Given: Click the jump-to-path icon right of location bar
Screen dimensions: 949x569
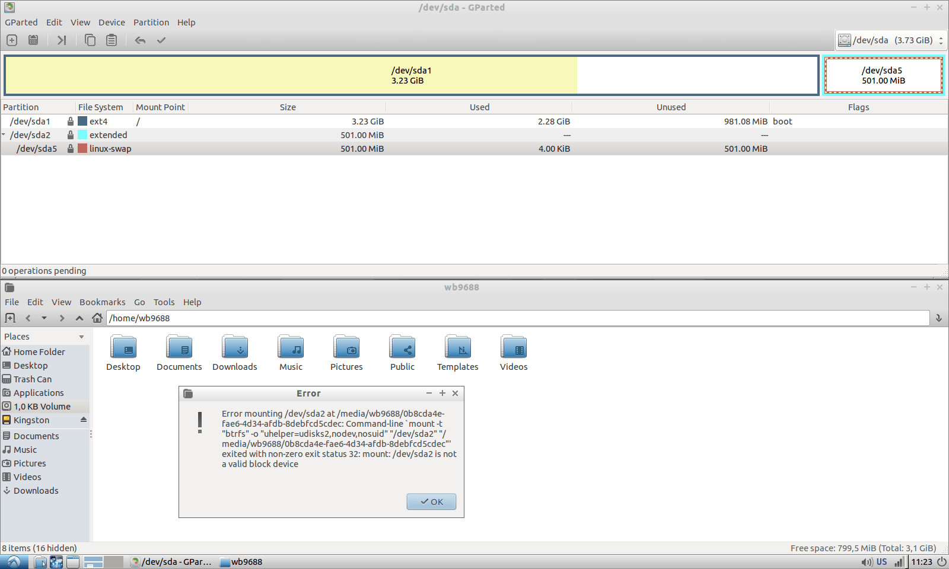Looking at the screenshot, I should (939, 318).
